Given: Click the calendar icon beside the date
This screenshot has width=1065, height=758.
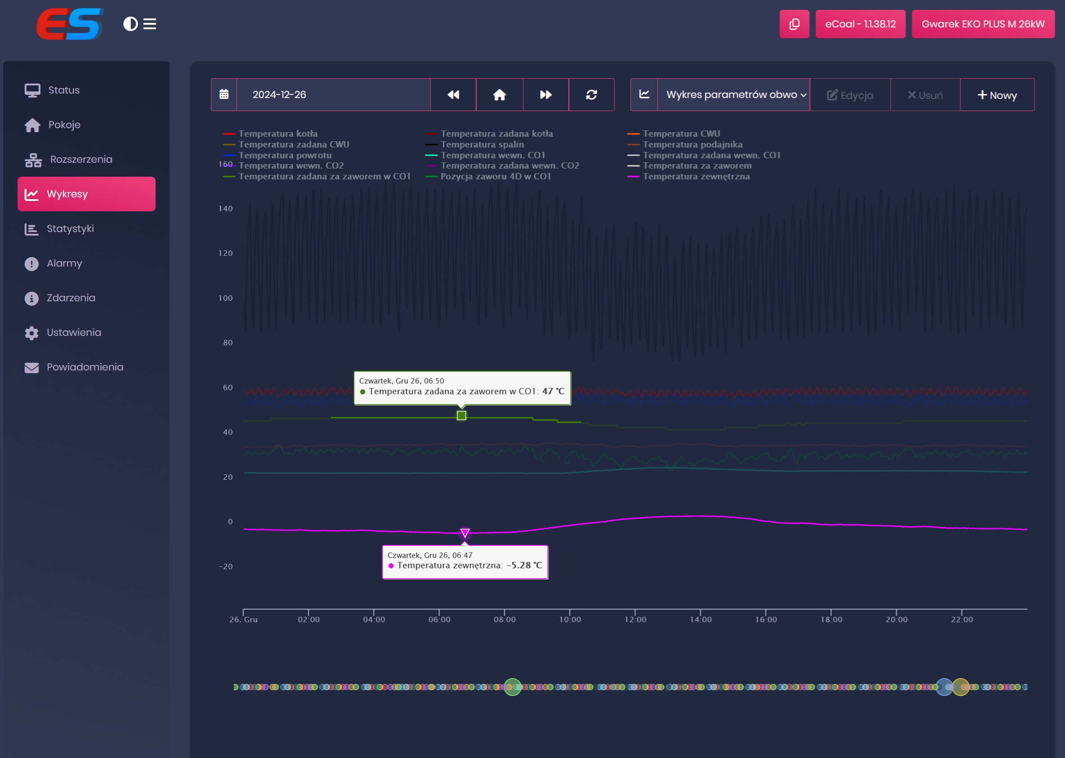Looking at the screenshot, I should coord(224,95).
